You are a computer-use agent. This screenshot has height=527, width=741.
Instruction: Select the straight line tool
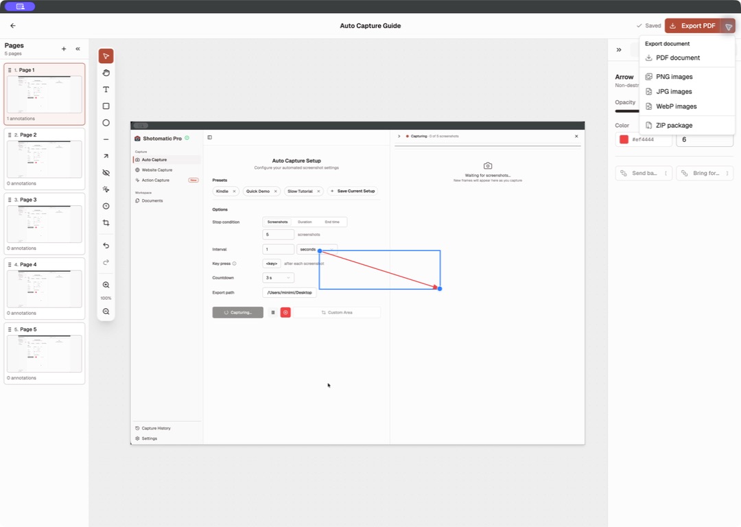click(106, 139)
